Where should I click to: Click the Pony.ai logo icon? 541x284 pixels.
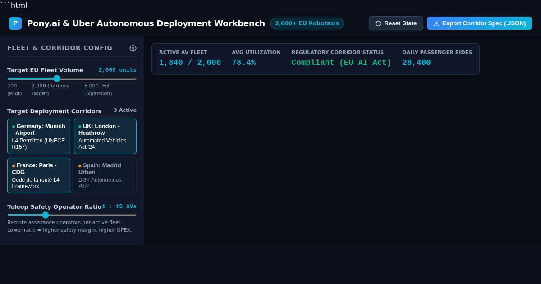15,23
